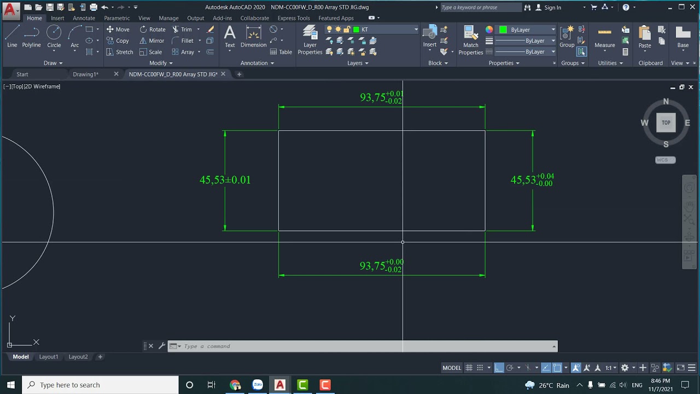Switch to the Insert ribbon tab
This screenshot has height=394, width=700.
pos(57,18)
